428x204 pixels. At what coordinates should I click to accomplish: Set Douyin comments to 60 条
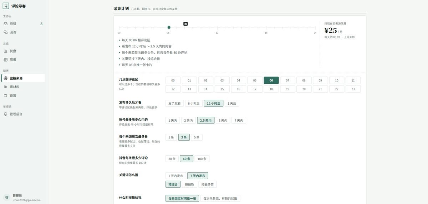[187, 159]
